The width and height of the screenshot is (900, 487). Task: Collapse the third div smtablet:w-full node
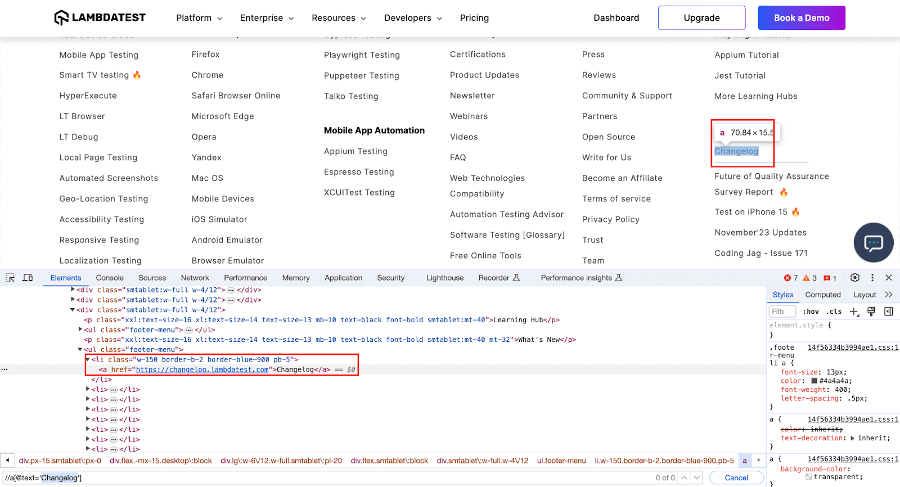(x=73, y=310)
